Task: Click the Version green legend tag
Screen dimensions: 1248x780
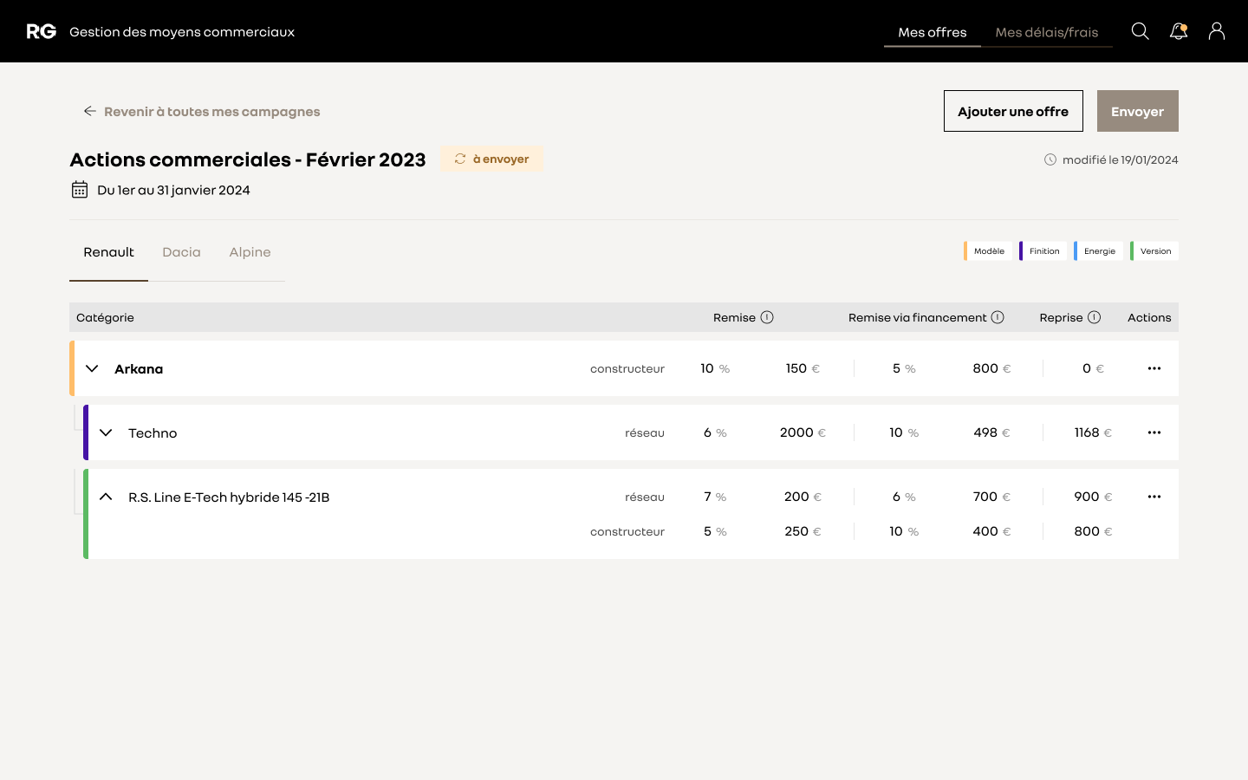Action: coord(1154,251)
